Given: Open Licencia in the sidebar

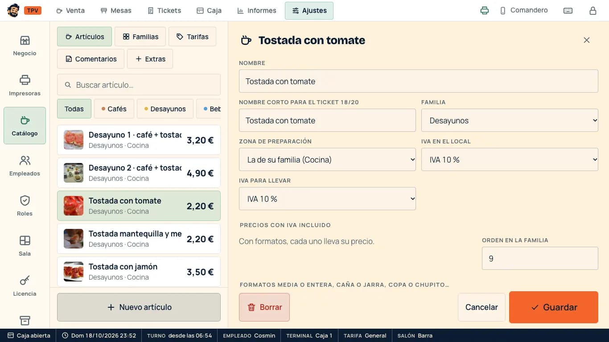Looking at the screenshot, I should point(25,286).
